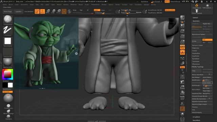This screenshot has height=122, width=217.
Task: Enable the Zsub button
Action: pos(103,10)
